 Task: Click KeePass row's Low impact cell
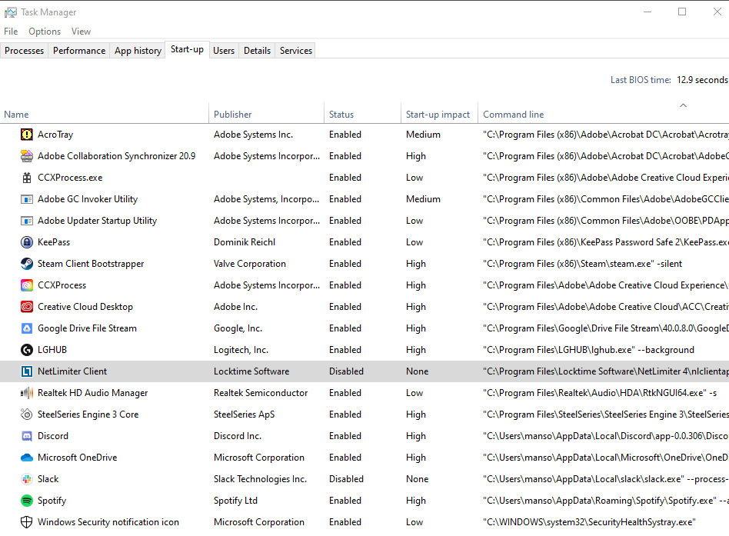(414, 242)
